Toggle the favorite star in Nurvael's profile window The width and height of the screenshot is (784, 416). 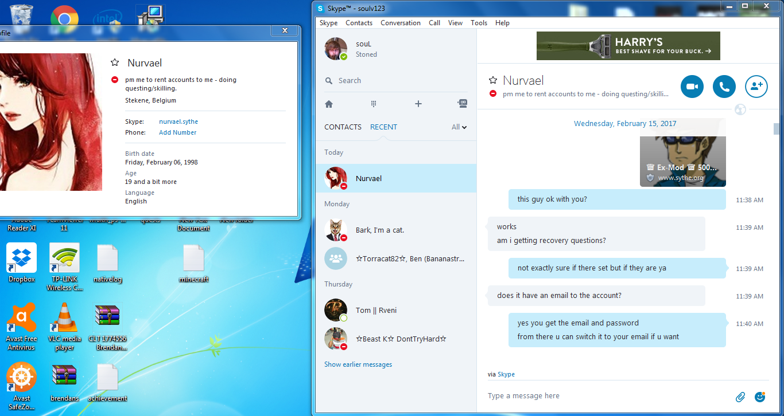(115, 63)
